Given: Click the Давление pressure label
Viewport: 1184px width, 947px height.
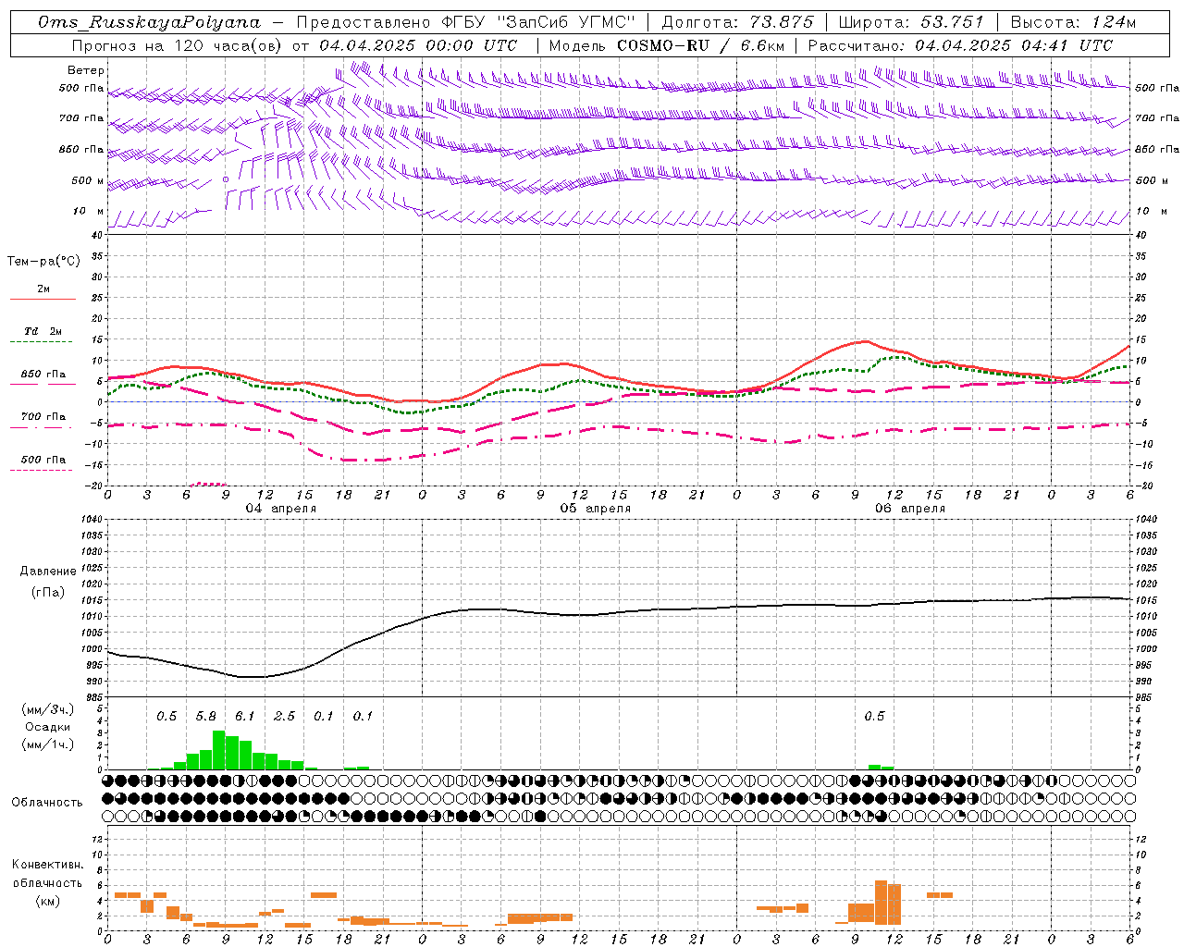Looking at the screenshot, I should pyautogui.click(x=48, y=572).
